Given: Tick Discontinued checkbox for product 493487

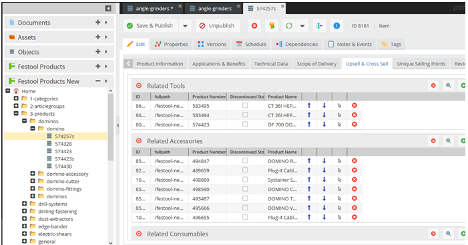Looking at the screenshot, I should point(245,198).
